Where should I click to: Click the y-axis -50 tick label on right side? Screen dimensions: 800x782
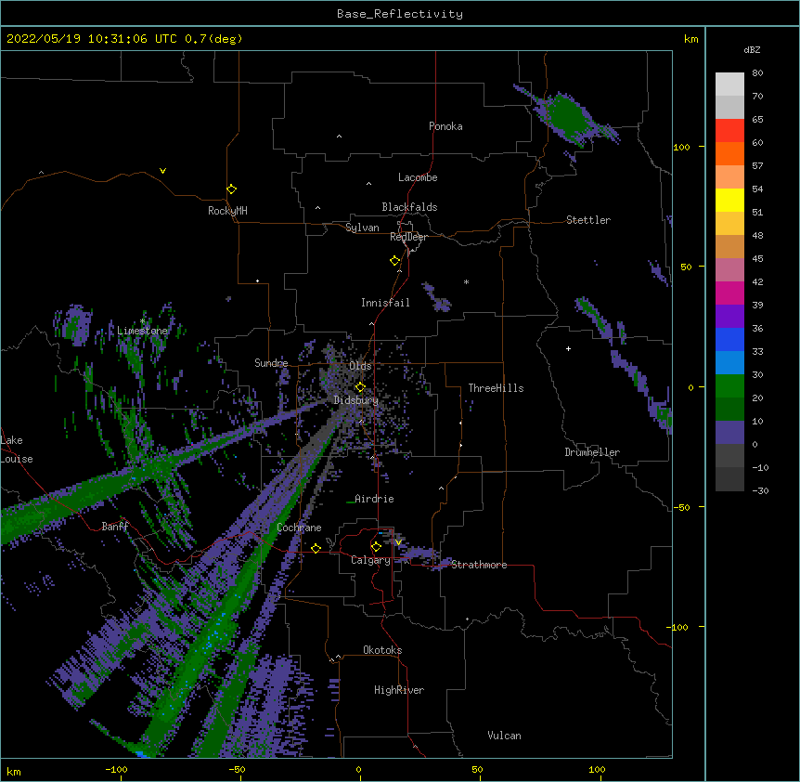[x=681, y=507]
